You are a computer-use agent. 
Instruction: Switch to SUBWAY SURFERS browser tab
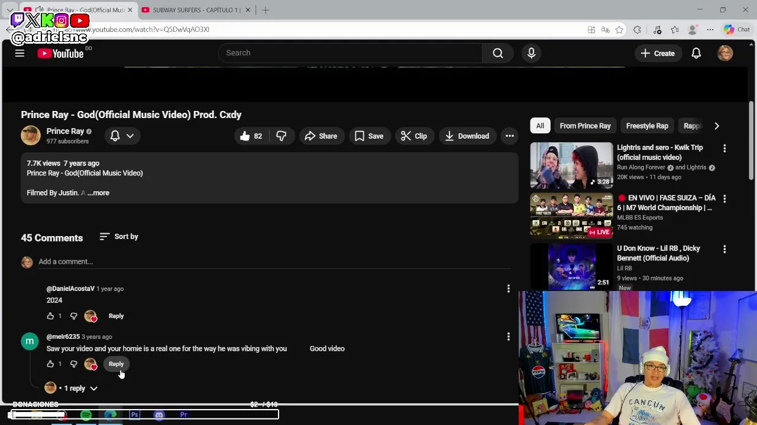(x=195, y=10)
